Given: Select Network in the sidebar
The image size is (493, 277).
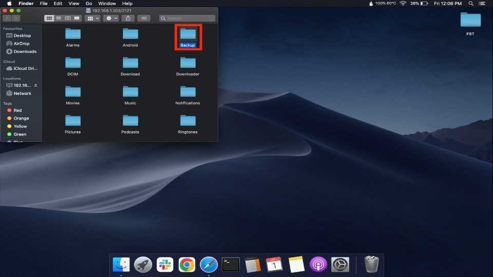Looking at the screenshot, I should [x=19, y=93].
